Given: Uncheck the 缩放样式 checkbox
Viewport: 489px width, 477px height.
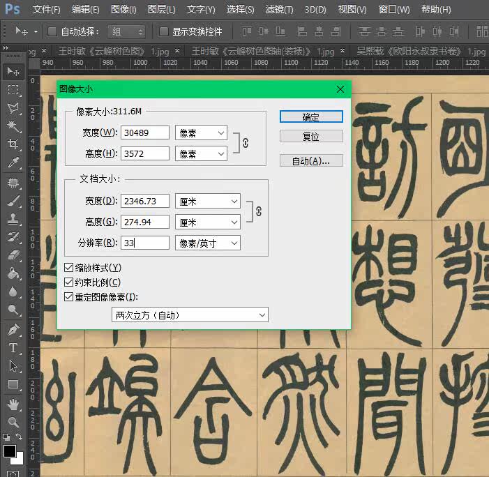Looking at the screenshot, I should point(68,268).
